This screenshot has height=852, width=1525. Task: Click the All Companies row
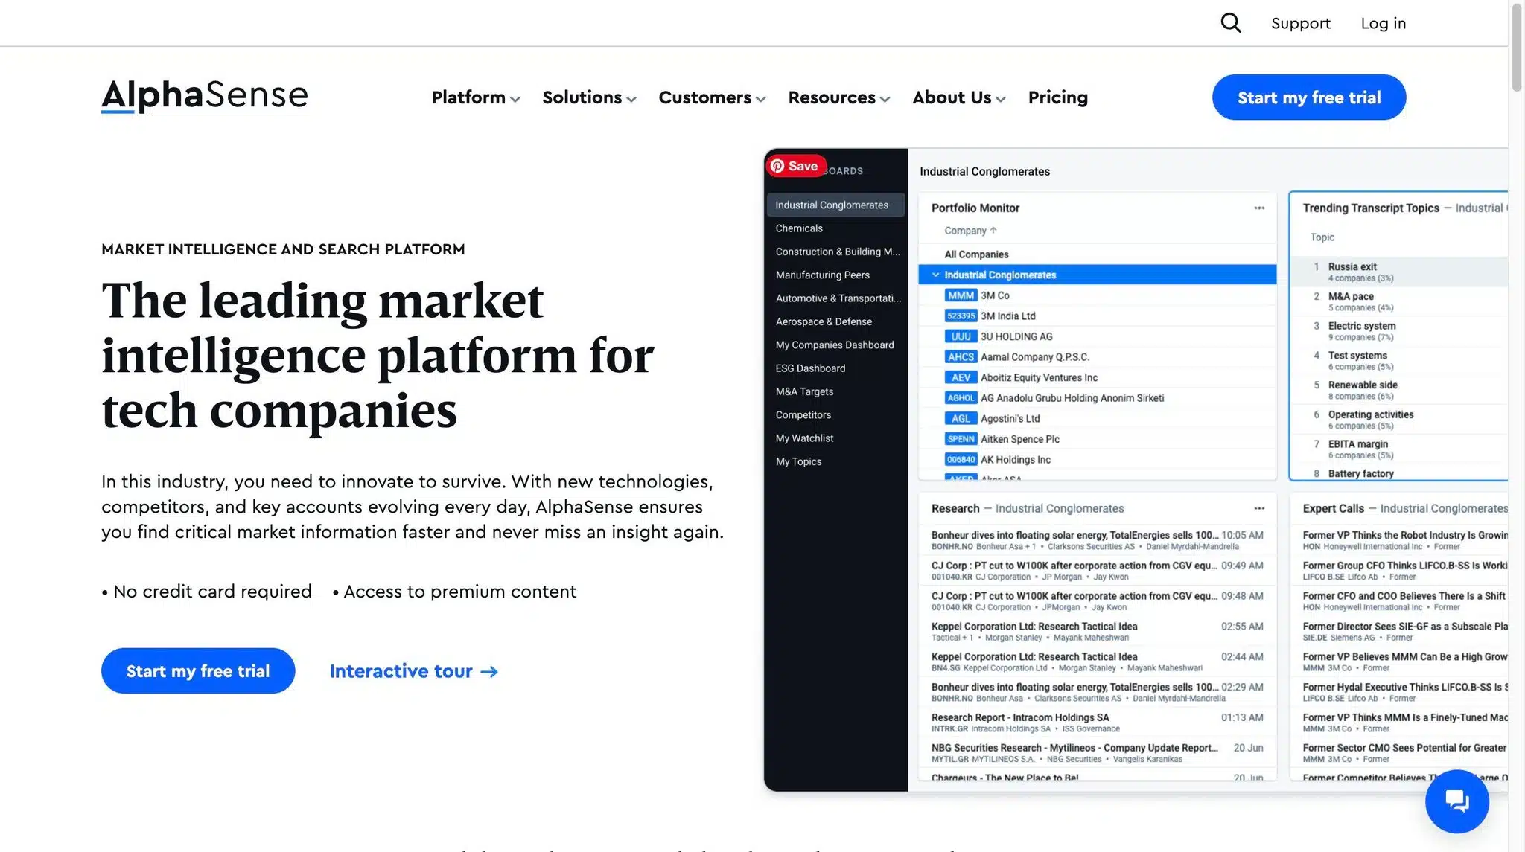(1097, 254)
